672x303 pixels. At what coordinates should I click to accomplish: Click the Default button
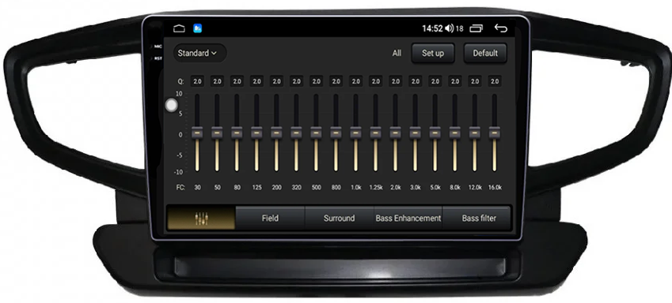(x=485, y=53)
